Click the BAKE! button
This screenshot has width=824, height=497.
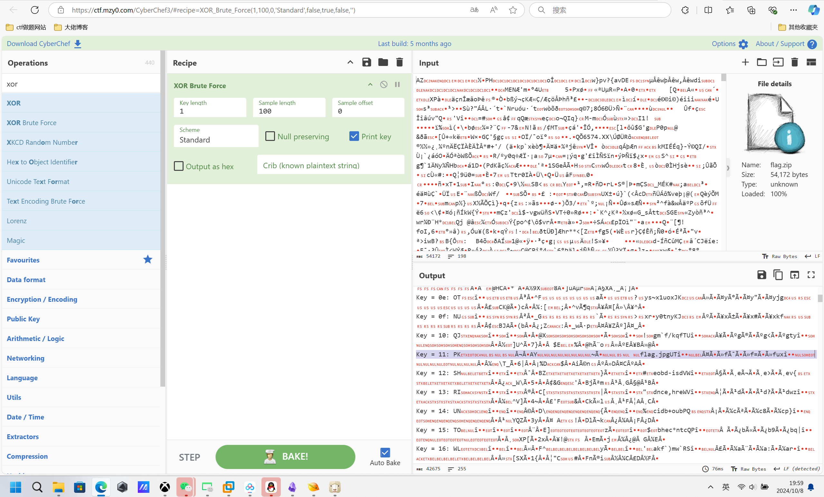[x=285, y=456]
